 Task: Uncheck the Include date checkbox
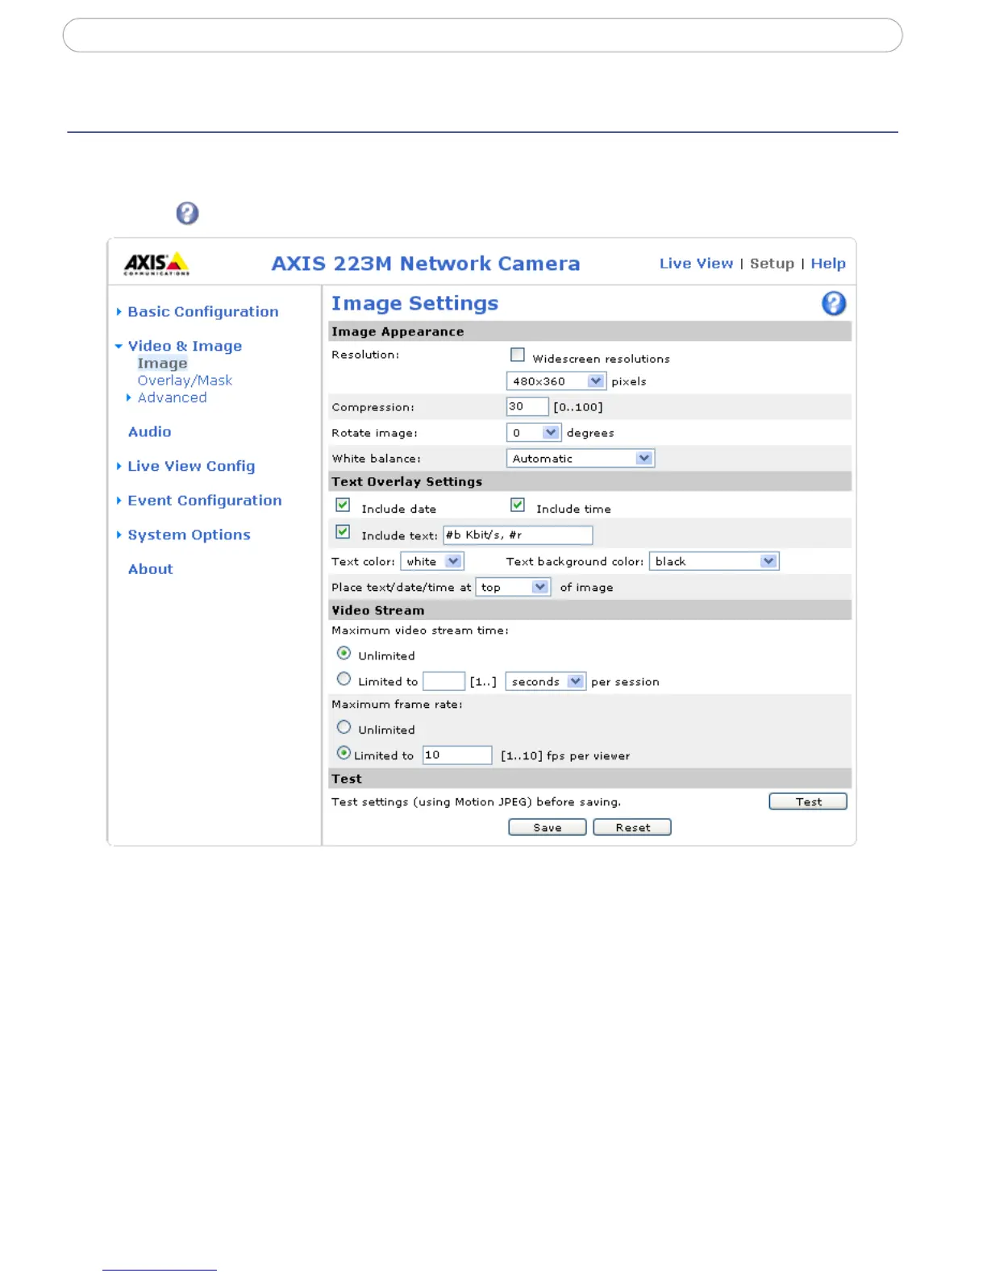343,505
